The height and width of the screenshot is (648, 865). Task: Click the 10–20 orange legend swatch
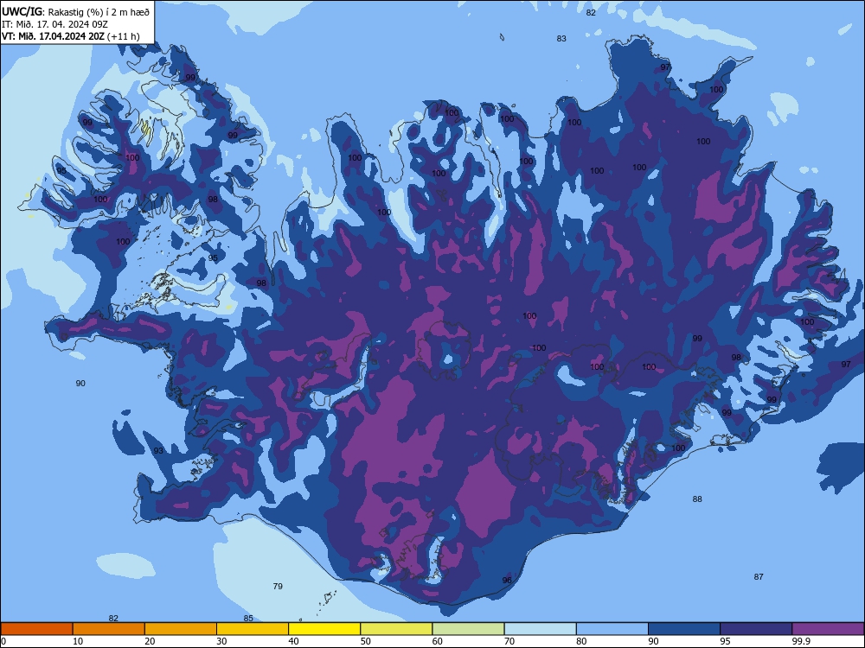click(109, 629)
